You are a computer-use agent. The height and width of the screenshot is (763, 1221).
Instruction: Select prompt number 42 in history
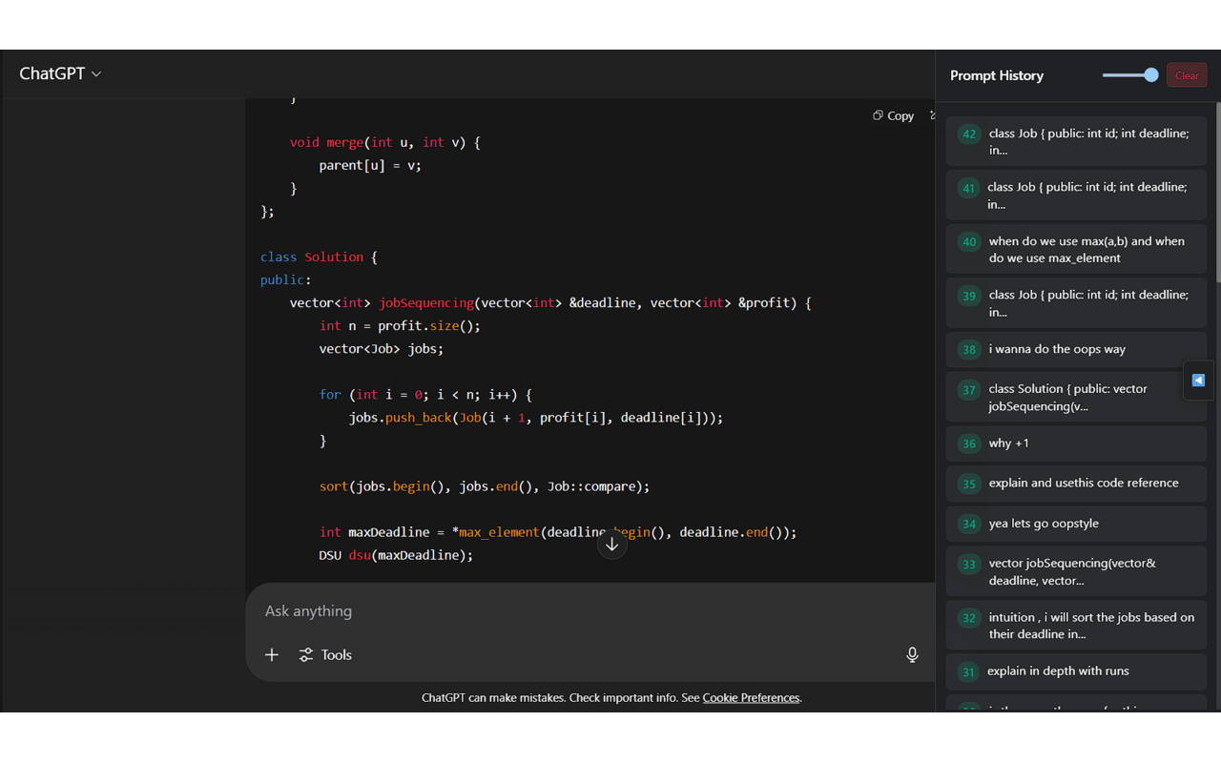[1076, 141]
